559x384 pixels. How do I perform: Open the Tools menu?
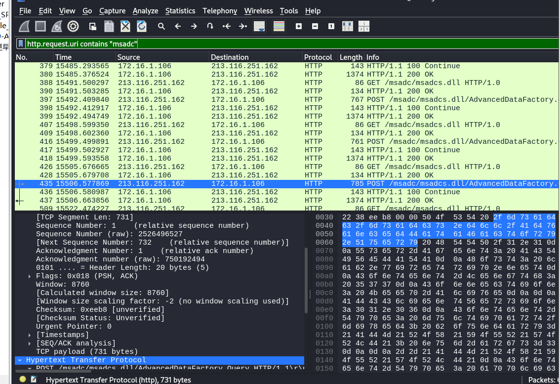[289, 11]
